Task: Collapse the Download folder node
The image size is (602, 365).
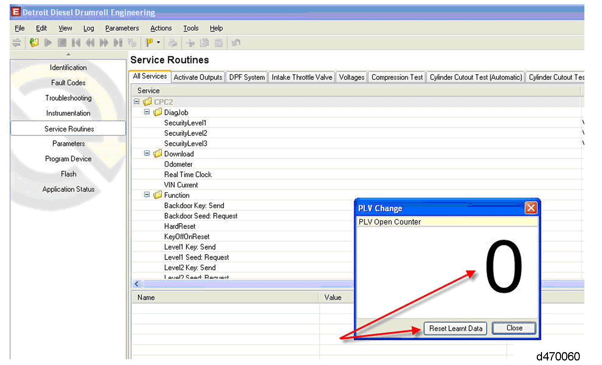Action: pos(147,153)
